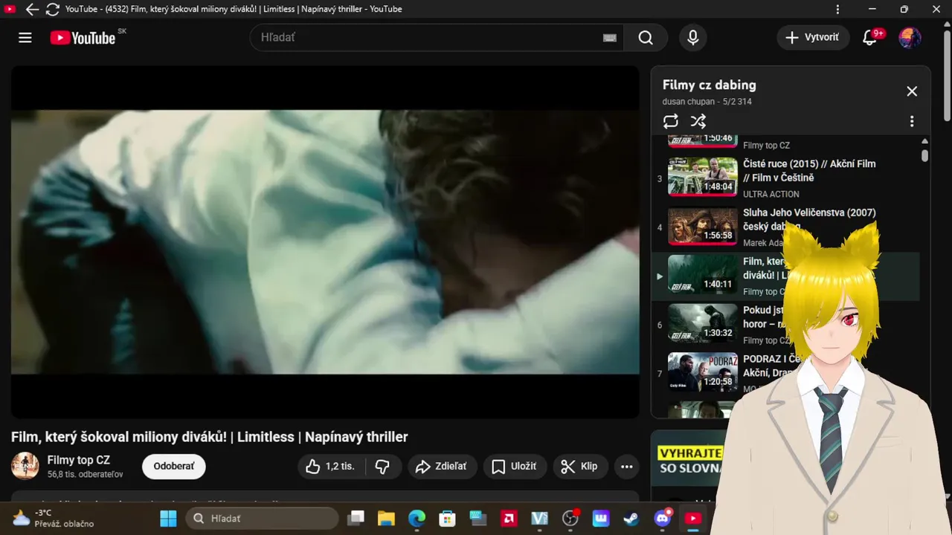The image size is (952, 535).
Task: Click the 56,8 tis. odberateľov subscriber count
Action: click(85, 474)
